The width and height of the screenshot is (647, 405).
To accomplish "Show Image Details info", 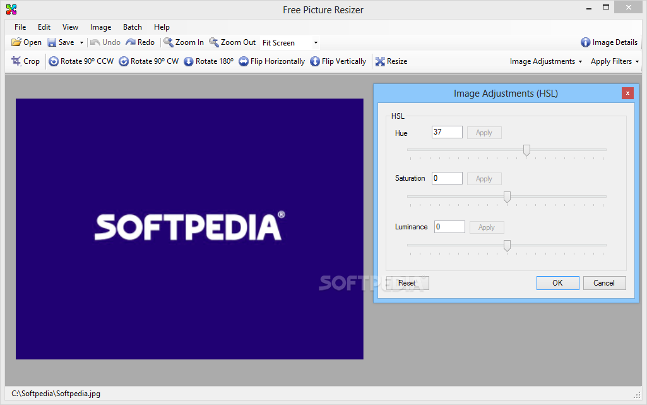I will pyautogui.click(x=609, y=42).
